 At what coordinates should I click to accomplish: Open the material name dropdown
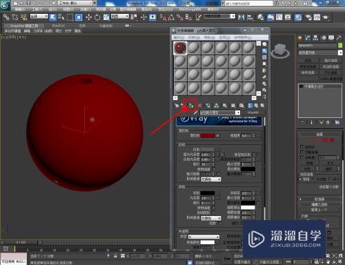[x=220, y=112]
